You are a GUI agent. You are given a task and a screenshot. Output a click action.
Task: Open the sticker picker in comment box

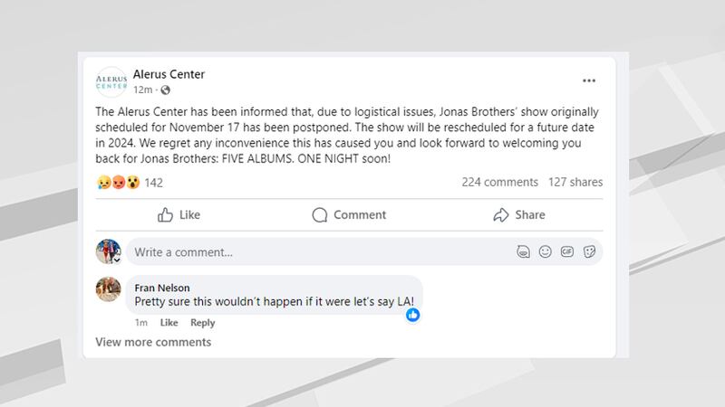click(589, 251)
